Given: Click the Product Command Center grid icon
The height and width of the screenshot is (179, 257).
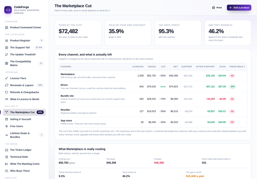Looking at the screenshot, I should pos(6,27).
